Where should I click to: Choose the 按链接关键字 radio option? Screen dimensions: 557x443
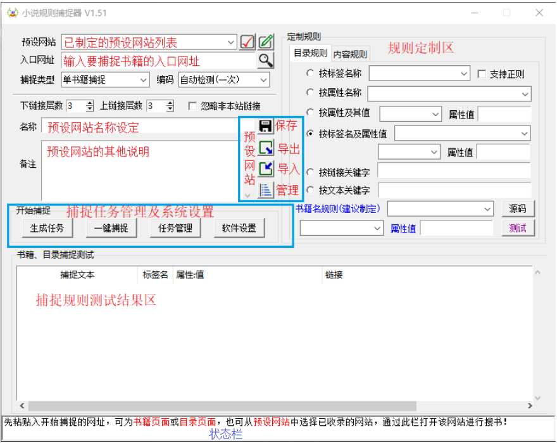(x=310, y=171)
